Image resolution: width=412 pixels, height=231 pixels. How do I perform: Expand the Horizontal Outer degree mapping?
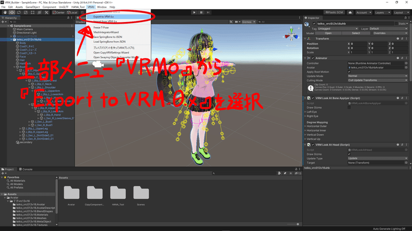tap(305, 126)
